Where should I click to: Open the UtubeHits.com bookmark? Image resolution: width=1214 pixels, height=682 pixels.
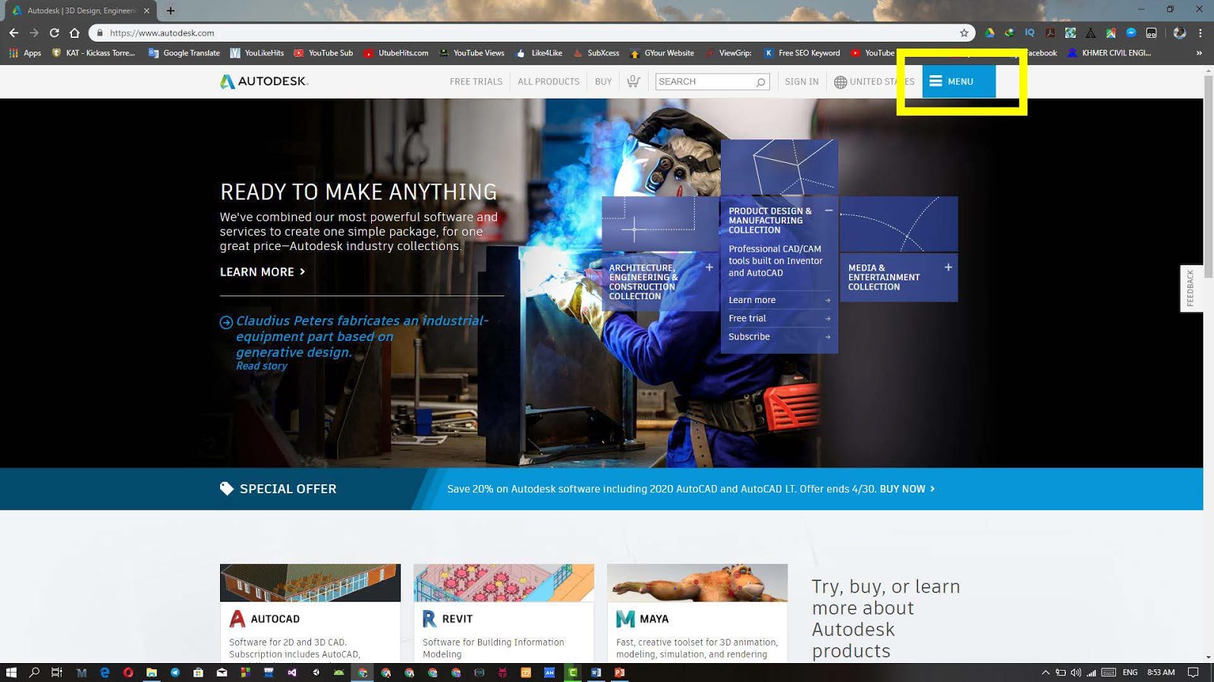click(396, 53)
